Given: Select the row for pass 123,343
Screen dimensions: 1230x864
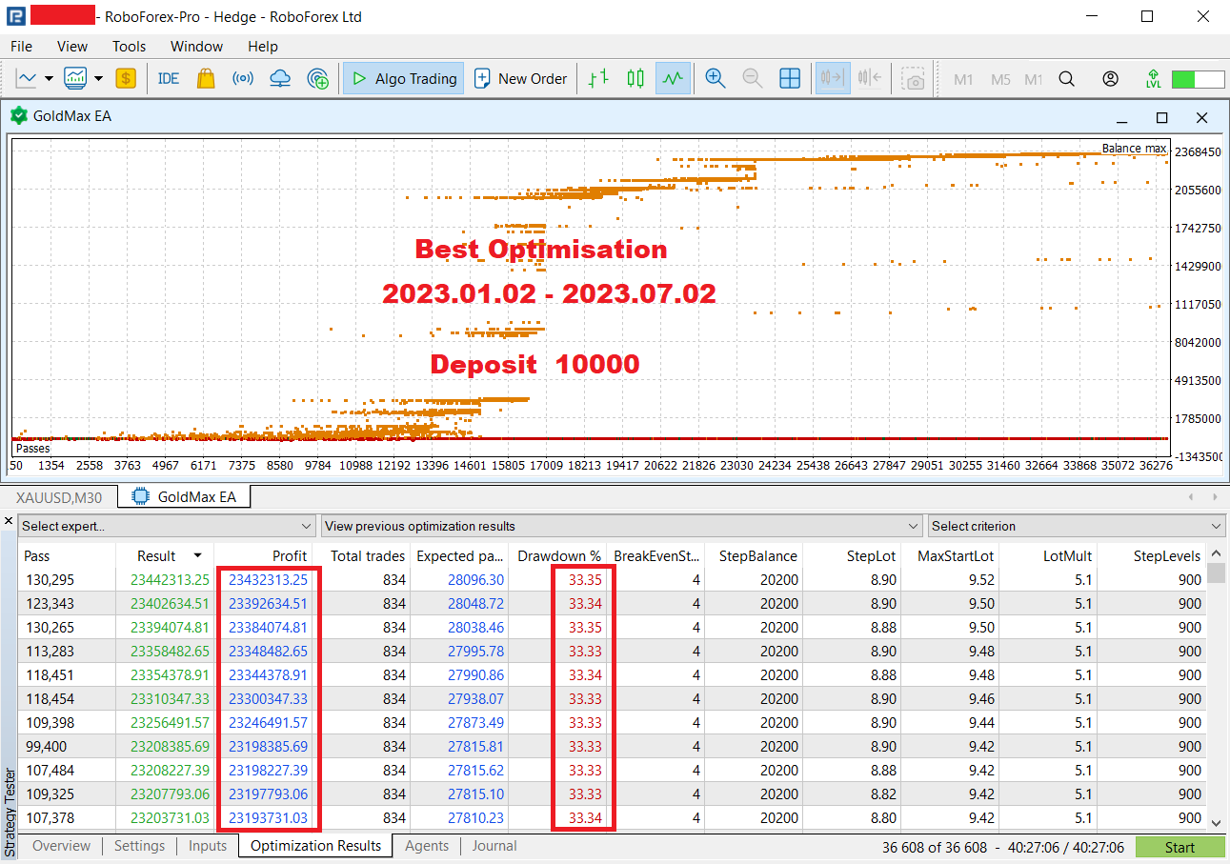Looking at the screenshot, I should pos(613,603).
